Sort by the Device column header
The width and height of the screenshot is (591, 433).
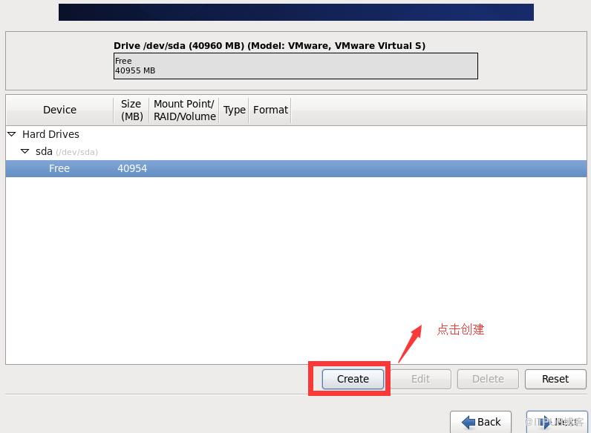pyautogui.click(x=59, y=110)
